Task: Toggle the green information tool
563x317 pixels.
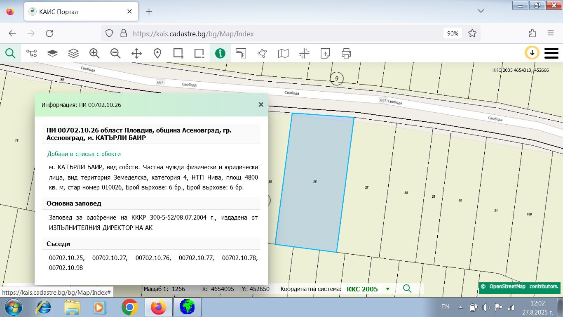Action: (x=220, y=53)
